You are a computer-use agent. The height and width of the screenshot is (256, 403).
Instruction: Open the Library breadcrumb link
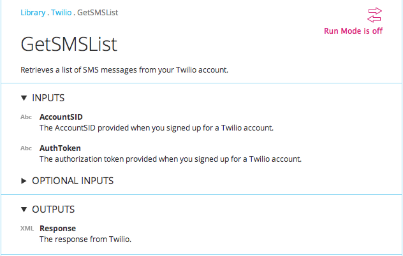pos(33,13)
